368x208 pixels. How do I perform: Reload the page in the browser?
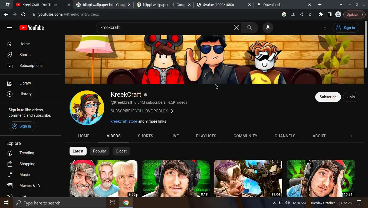(23, 14)
